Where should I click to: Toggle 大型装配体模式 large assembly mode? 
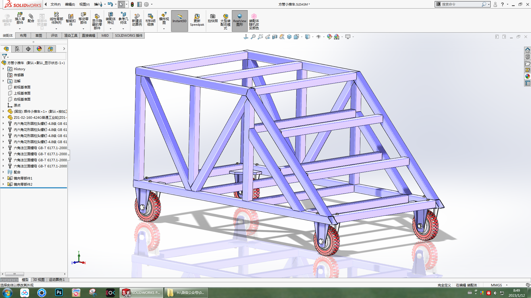225,22
